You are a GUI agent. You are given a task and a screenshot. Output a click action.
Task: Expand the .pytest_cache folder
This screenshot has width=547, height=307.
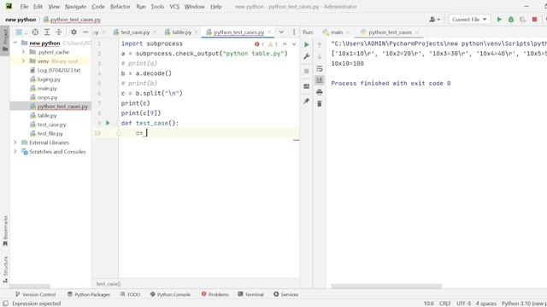[x=23, y=52]
